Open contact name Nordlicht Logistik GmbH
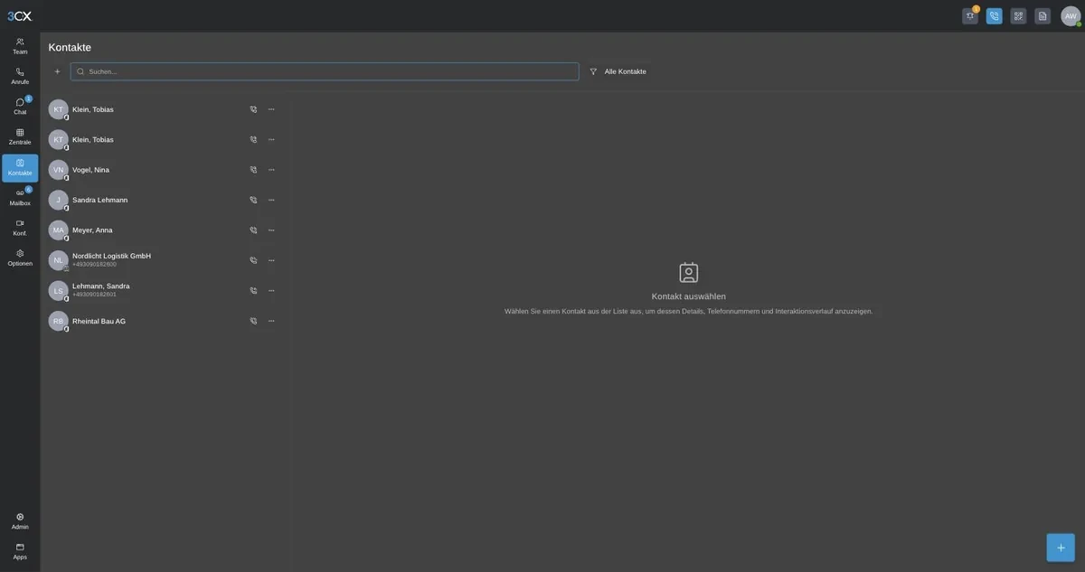 [111, 256]
